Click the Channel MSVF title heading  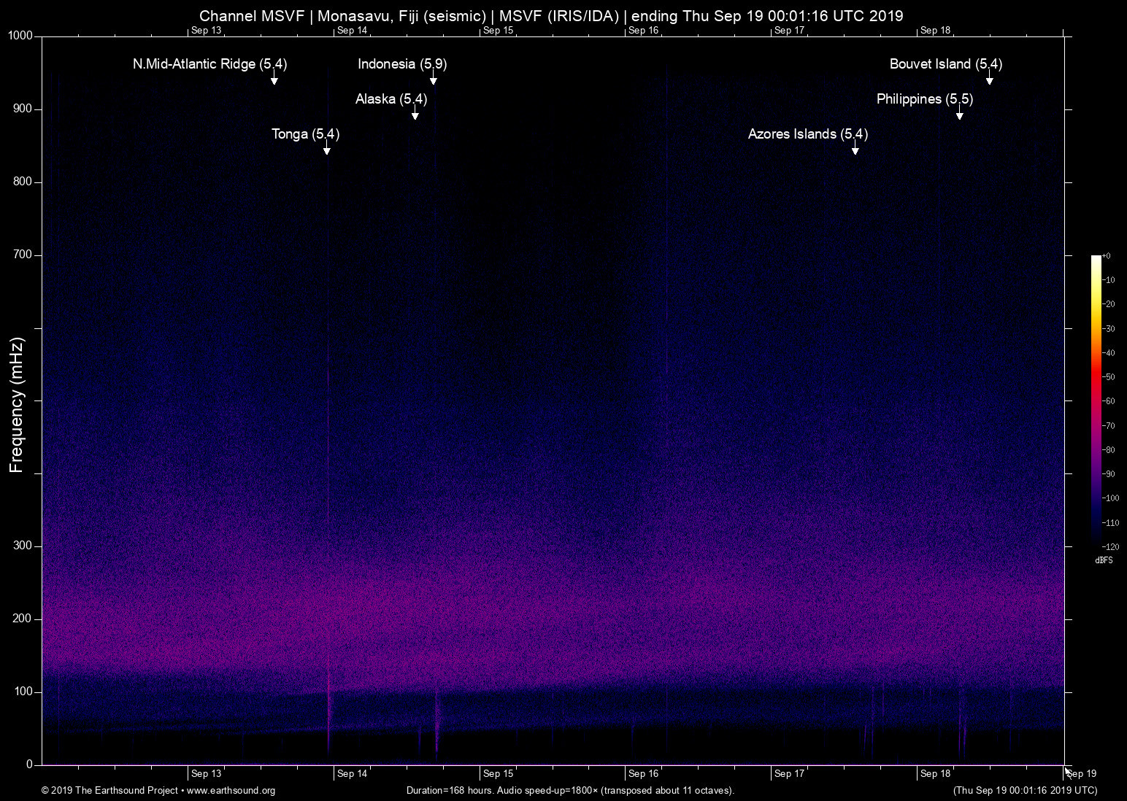551,16
